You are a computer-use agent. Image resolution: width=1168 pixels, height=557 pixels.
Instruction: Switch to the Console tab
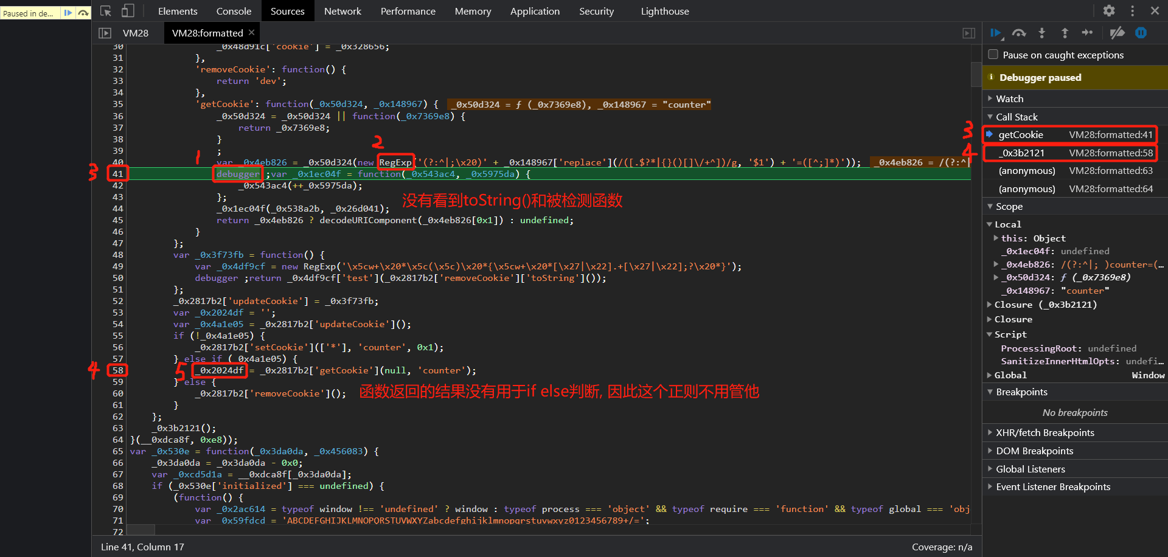tap(234, 10)
